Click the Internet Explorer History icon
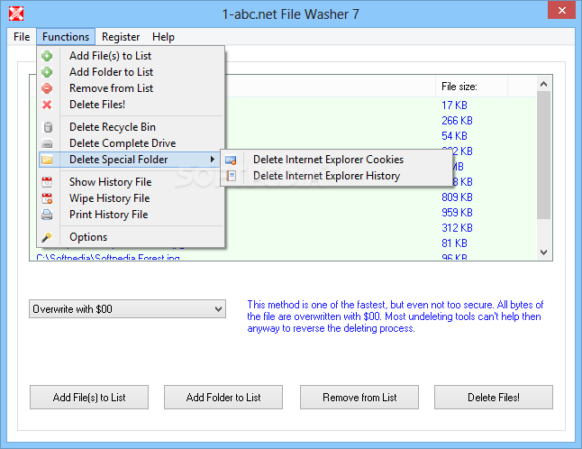 click(231, 176)
